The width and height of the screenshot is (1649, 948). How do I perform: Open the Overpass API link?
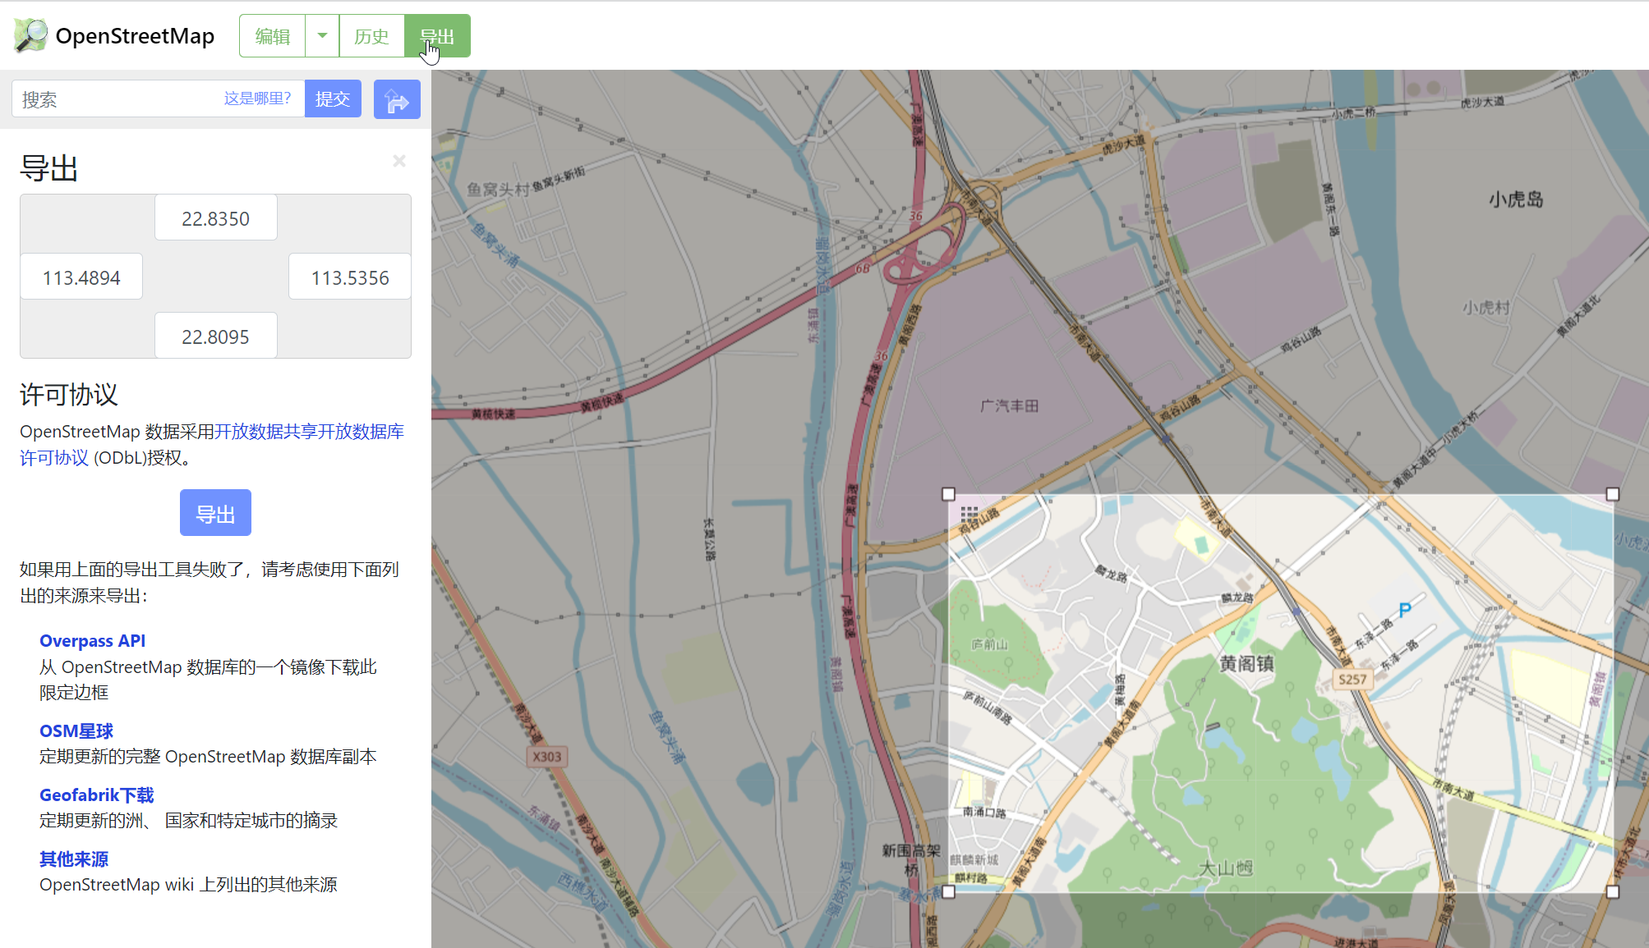coord(93,641)
